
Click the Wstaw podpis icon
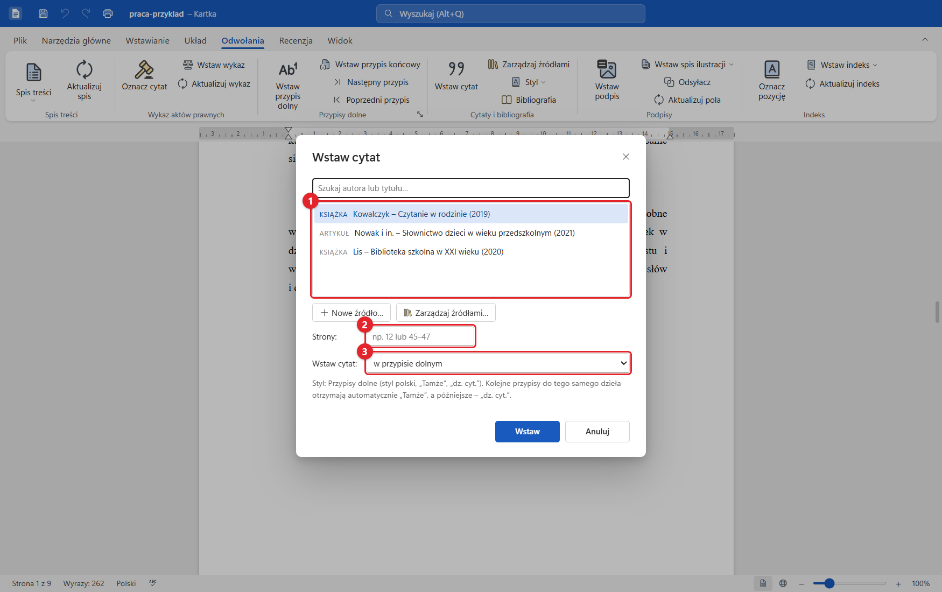coord(607,69)
